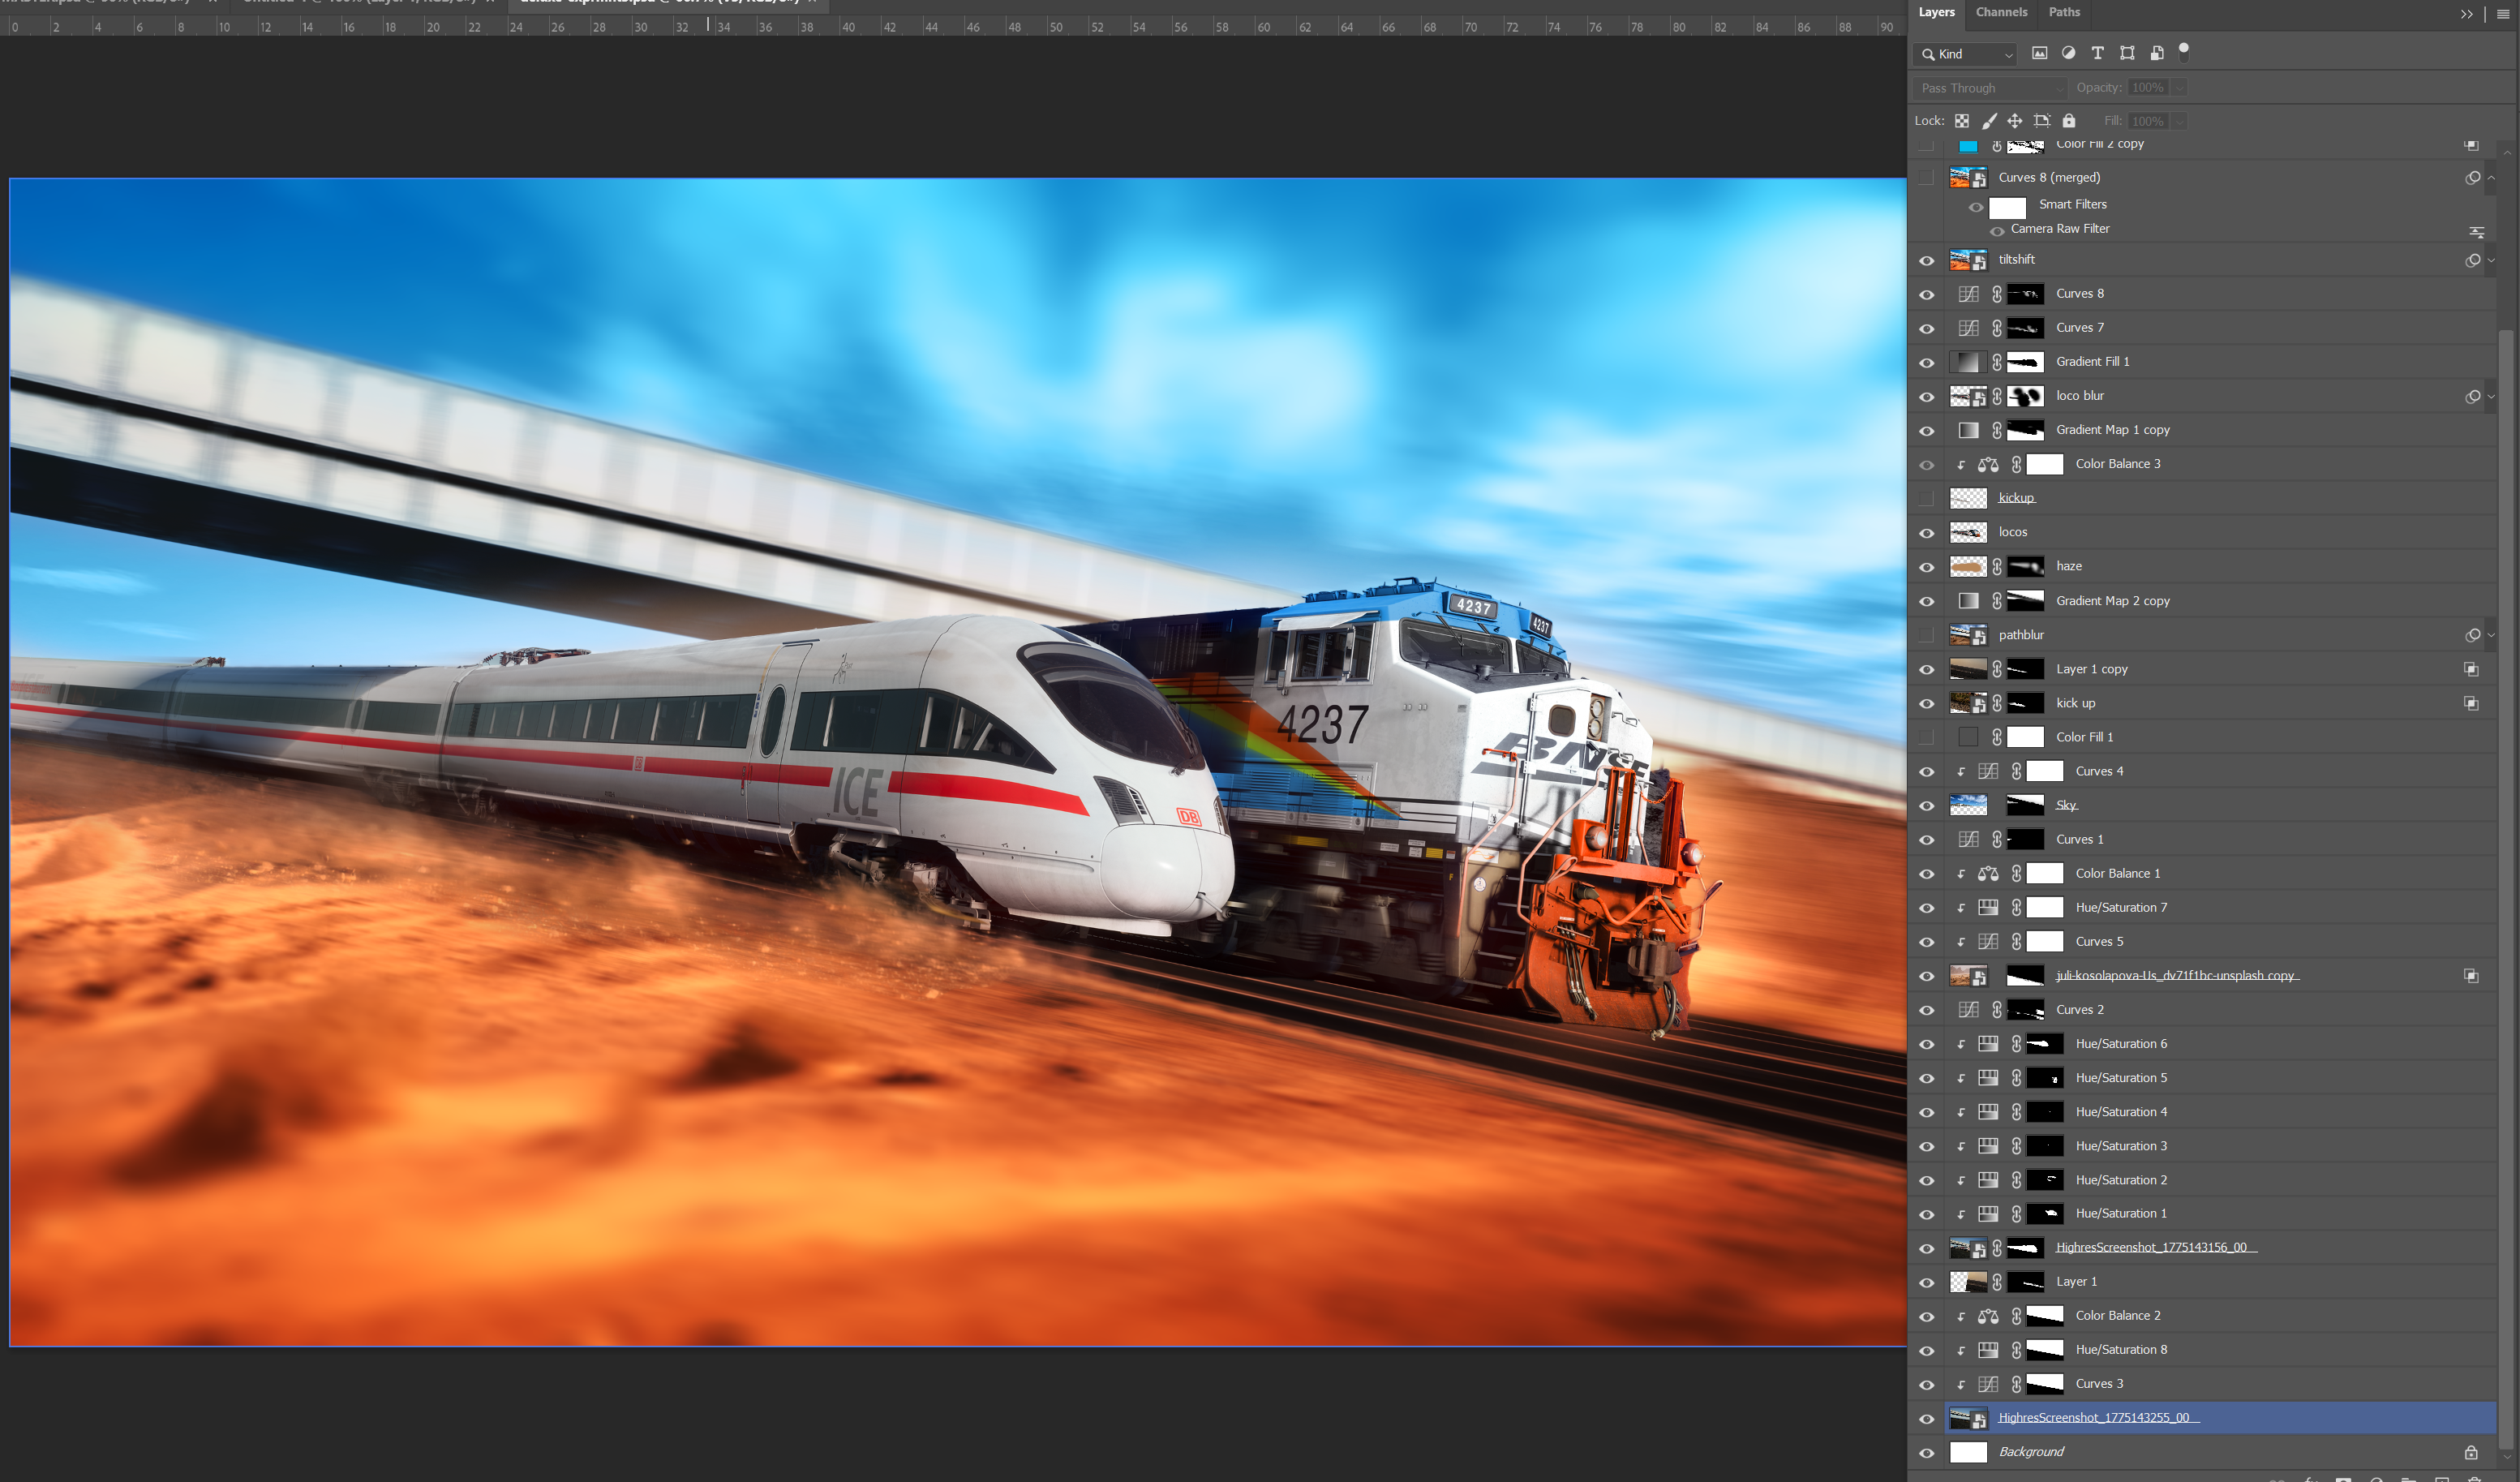
Task: Click the Gradient Map 1 copy adjustment icon
Action: click(x=1968, y=430)
